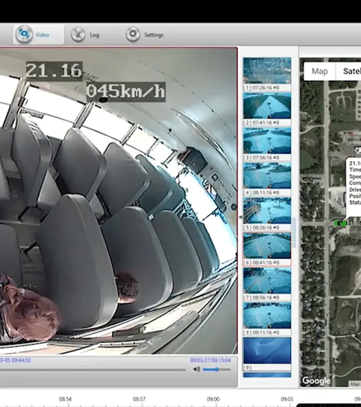Image resolution: width=361 pixels, height=407 pixels.
Task: Select highlighted thumbnail [6] 08:41:16
Action: click(x=267, y=245)
